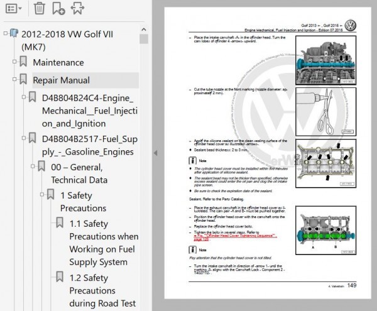
Task: Click the first Note info icon
Action: click(x=192, y=161)
